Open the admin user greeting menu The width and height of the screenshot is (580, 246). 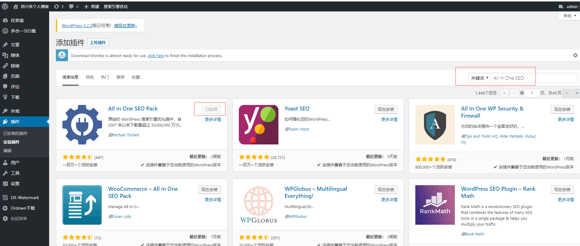click(568, 6)
